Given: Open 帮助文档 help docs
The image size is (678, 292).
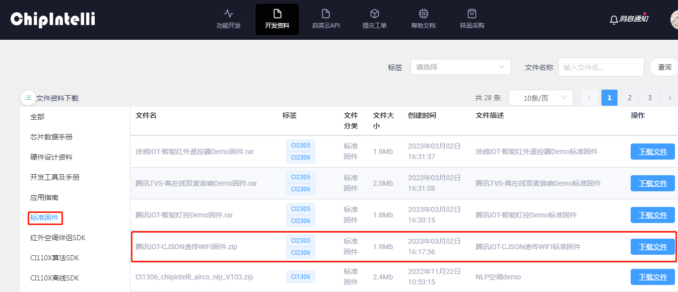Looking at the screenshot, I should pyautogui.click(x=423, y=19).
